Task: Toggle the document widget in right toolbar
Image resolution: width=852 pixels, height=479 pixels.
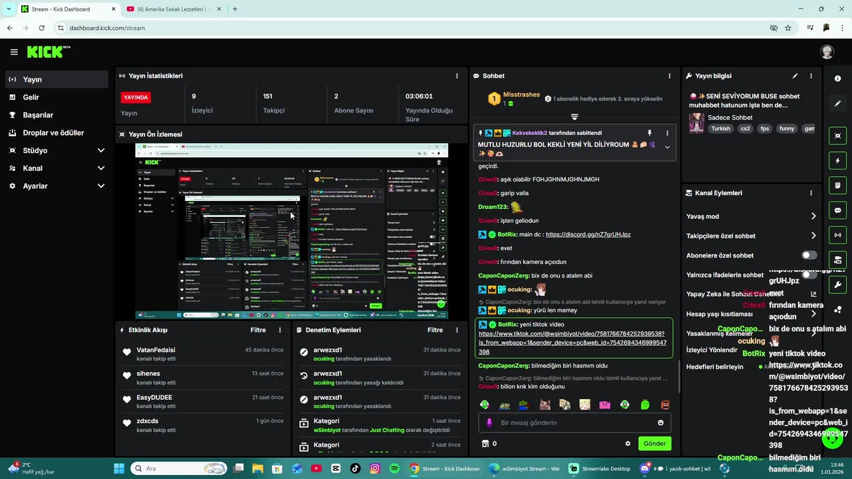Action: click(x=837, y=185)
